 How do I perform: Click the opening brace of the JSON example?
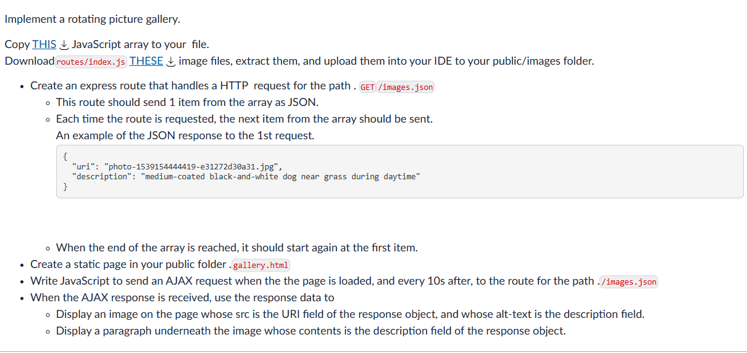point(65,156)
